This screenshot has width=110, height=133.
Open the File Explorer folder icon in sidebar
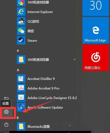6,98
